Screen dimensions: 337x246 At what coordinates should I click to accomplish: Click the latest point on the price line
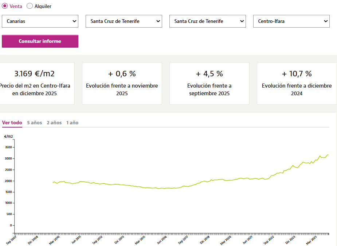(328, 155)
